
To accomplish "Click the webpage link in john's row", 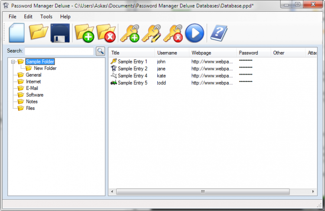I will point(212,62).
